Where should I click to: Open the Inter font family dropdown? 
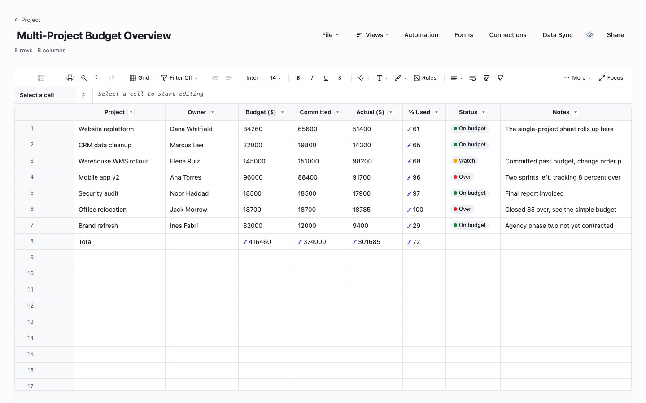254,78
